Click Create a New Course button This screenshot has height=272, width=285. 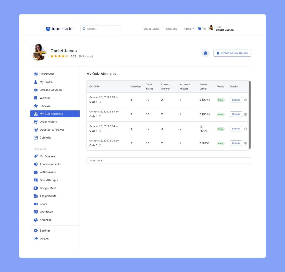point(232,53)
